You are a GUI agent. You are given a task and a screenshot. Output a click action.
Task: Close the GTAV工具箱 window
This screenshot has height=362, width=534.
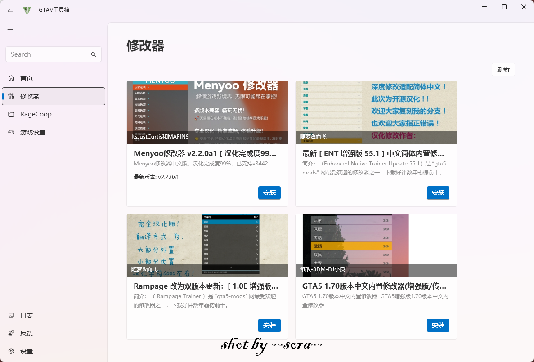(x=524, y=7)
